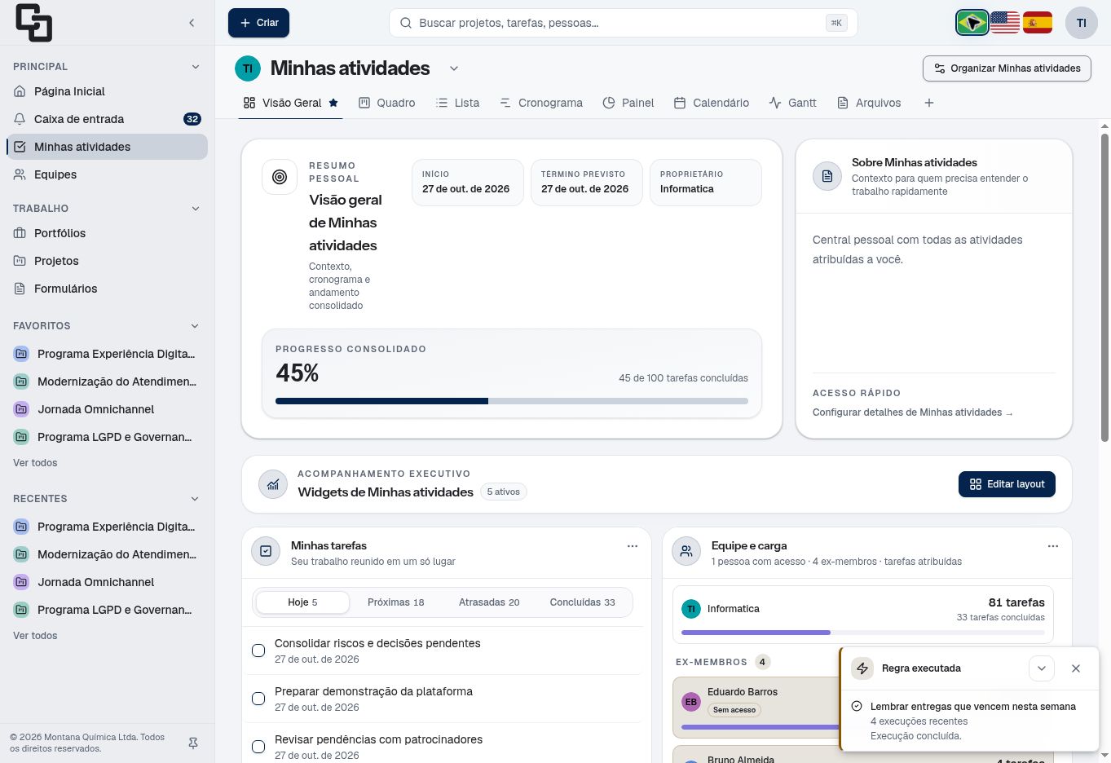Collapse the PRINCIPAL sidebar section
The width and height of the screenshot is (1111, 763).
[196, 67]
